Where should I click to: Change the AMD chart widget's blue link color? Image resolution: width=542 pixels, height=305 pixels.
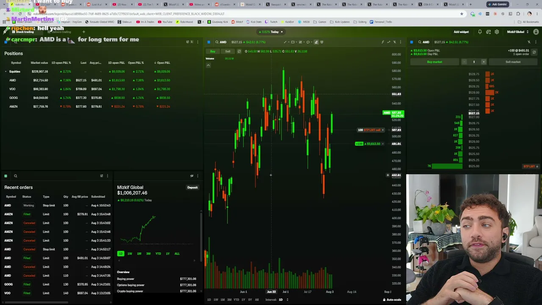[x=209, y=42]
